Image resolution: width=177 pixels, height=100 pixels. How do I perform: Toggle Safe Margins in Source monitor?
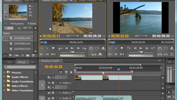(97, 48)
